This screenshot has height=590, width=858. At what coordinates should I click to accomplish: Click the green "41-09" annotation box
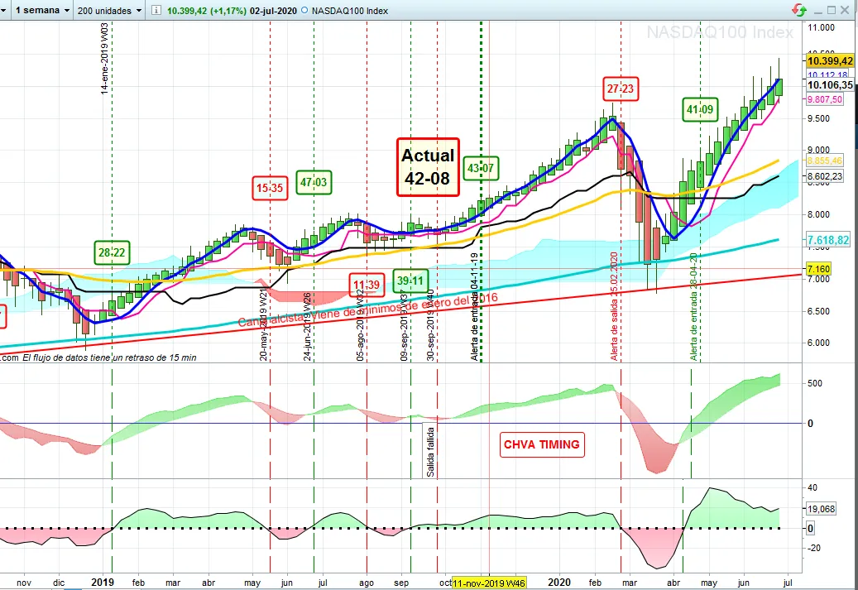pyautogui.click(x=700, y=109)
